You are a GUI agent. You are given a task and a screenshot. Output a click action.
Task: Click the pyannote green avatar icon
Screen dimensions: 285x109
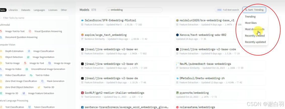click(177, 93)
